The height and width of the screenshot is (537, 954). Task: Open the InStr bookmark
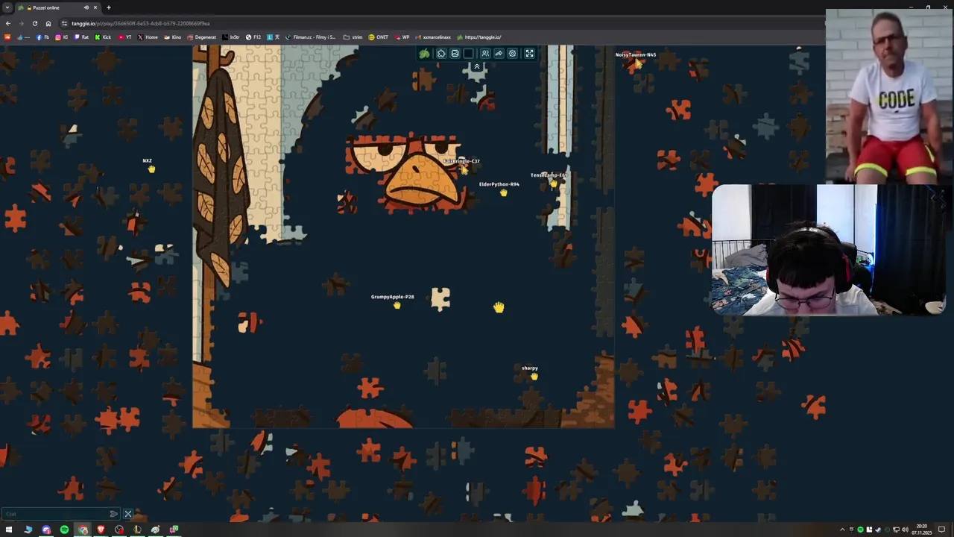point(231,37)
